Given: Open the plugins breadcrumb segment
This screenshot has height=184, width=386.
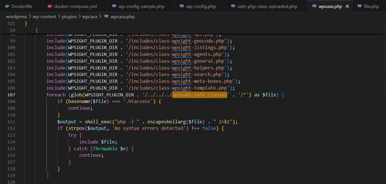Looking at the screenshot, I should 69,17.
